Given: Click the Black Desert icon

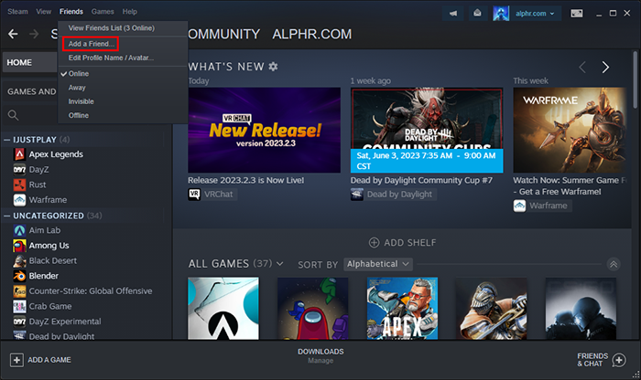Looking at the screenshot, I should [x=19, y=260].
